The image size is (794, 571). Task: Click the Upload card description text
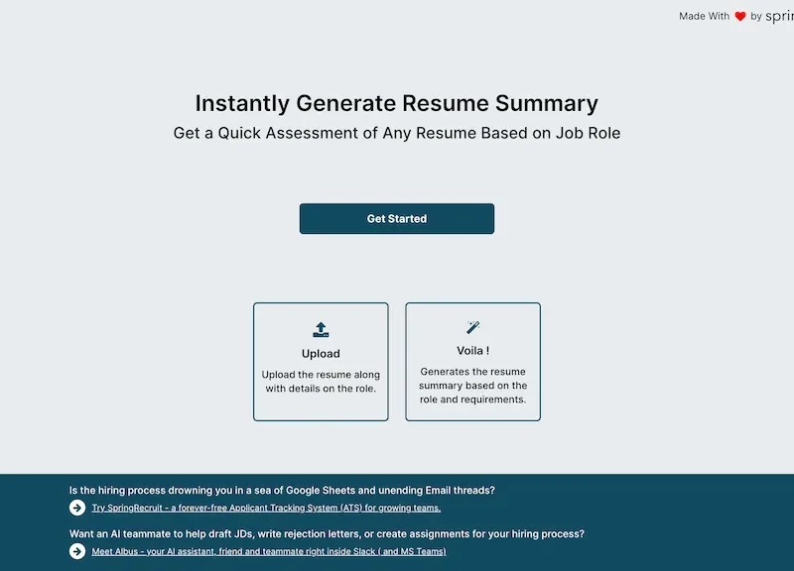(x=321, y=382)
